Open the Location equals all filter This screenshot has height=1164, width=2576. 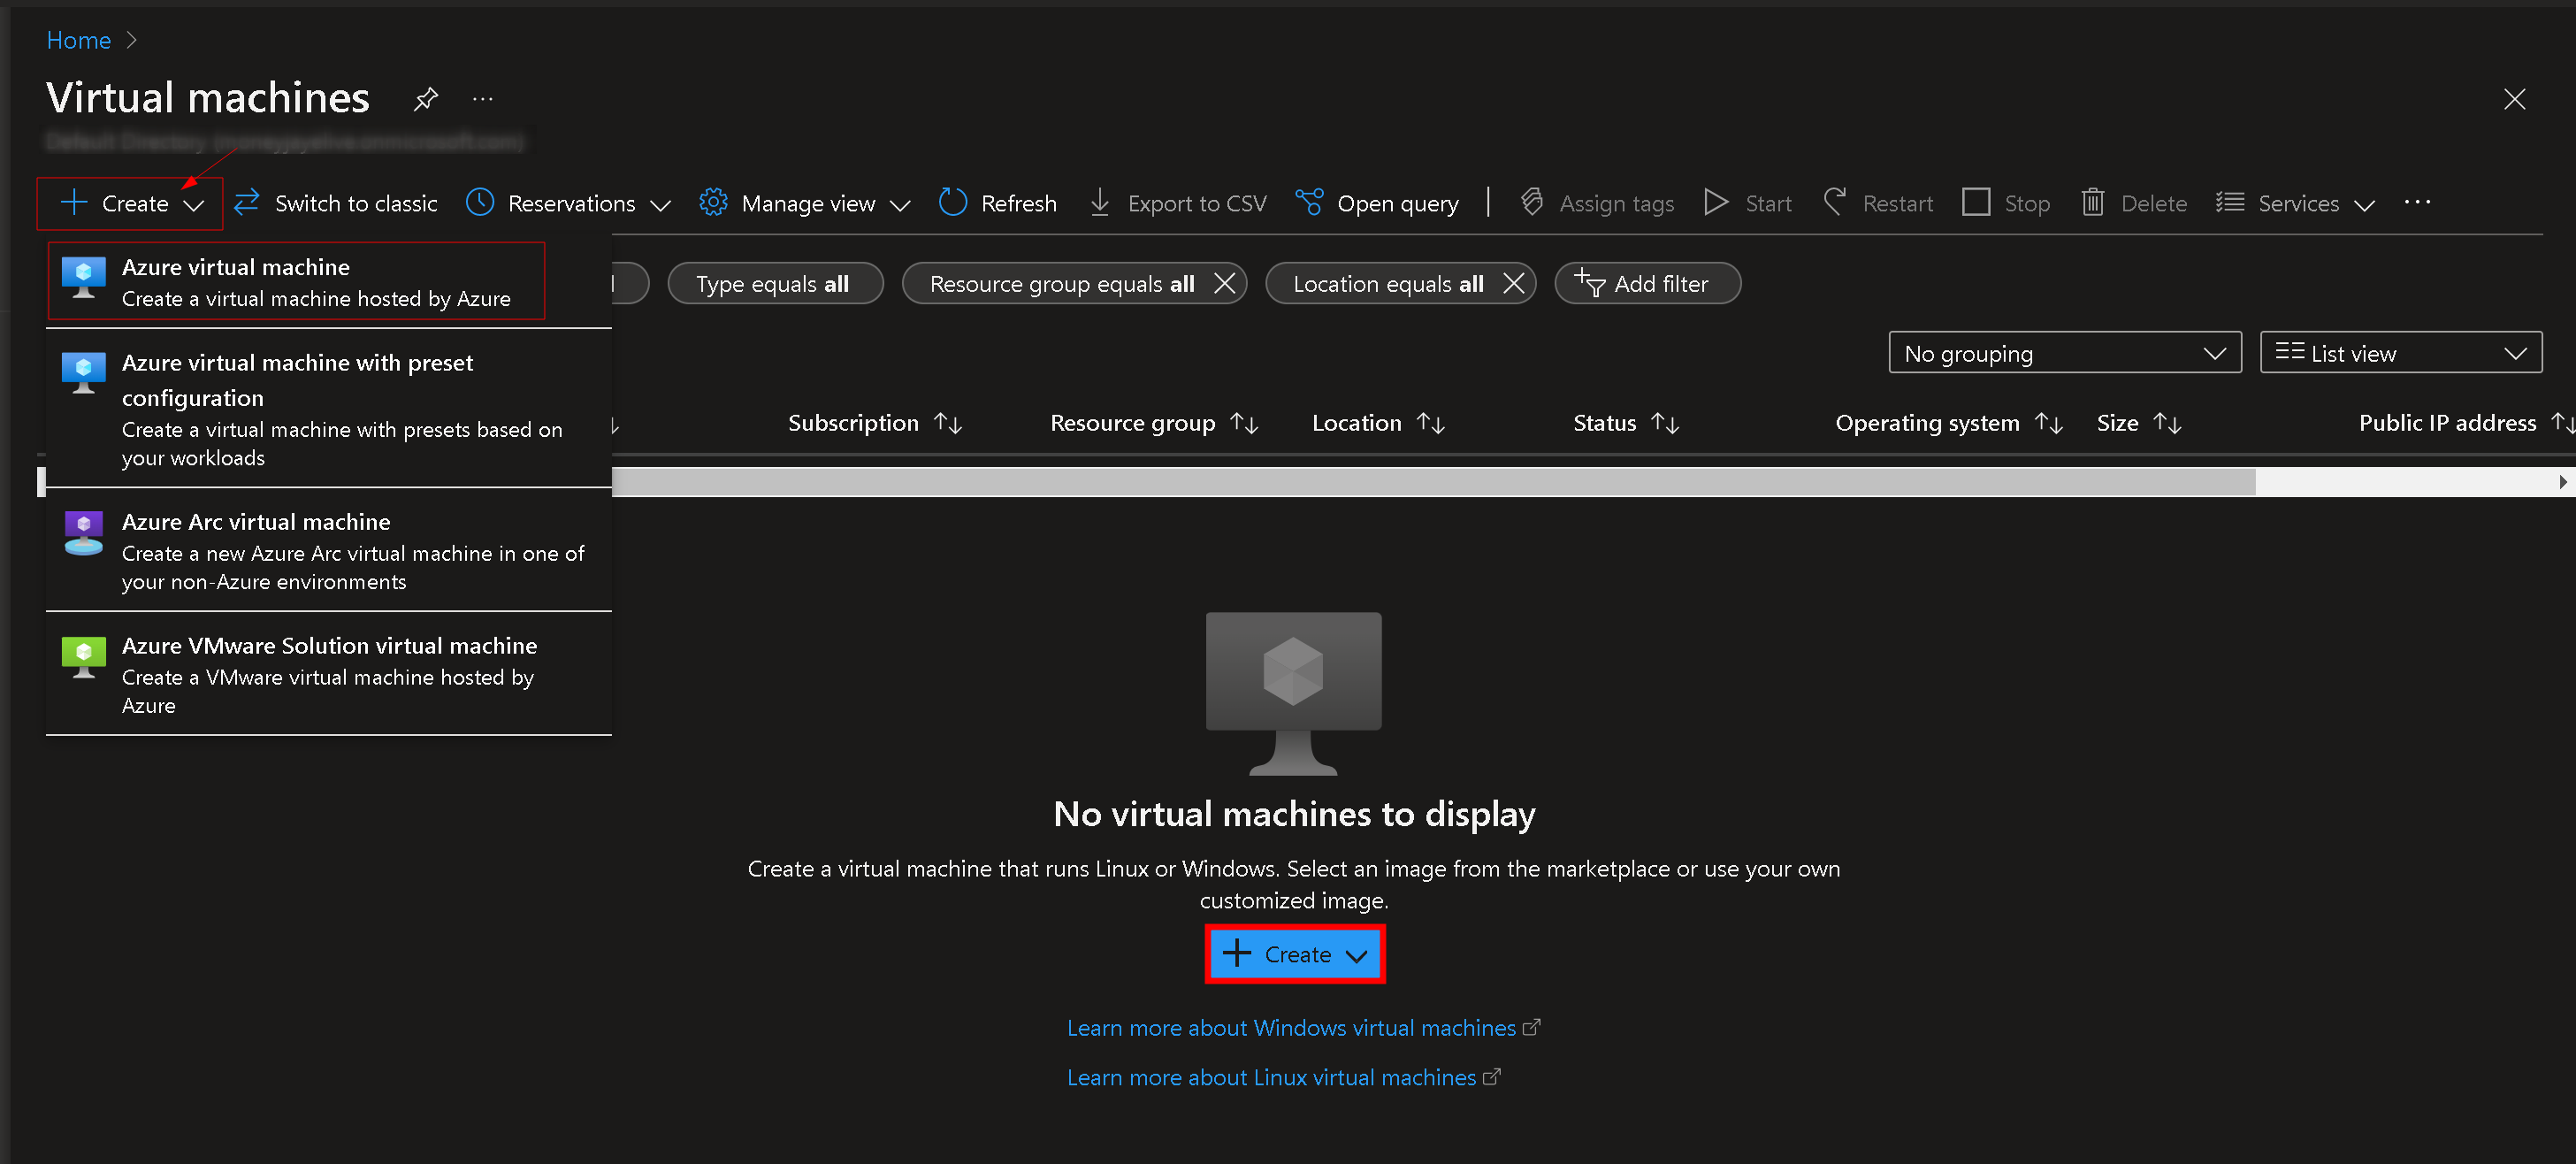click(1388, 283)
